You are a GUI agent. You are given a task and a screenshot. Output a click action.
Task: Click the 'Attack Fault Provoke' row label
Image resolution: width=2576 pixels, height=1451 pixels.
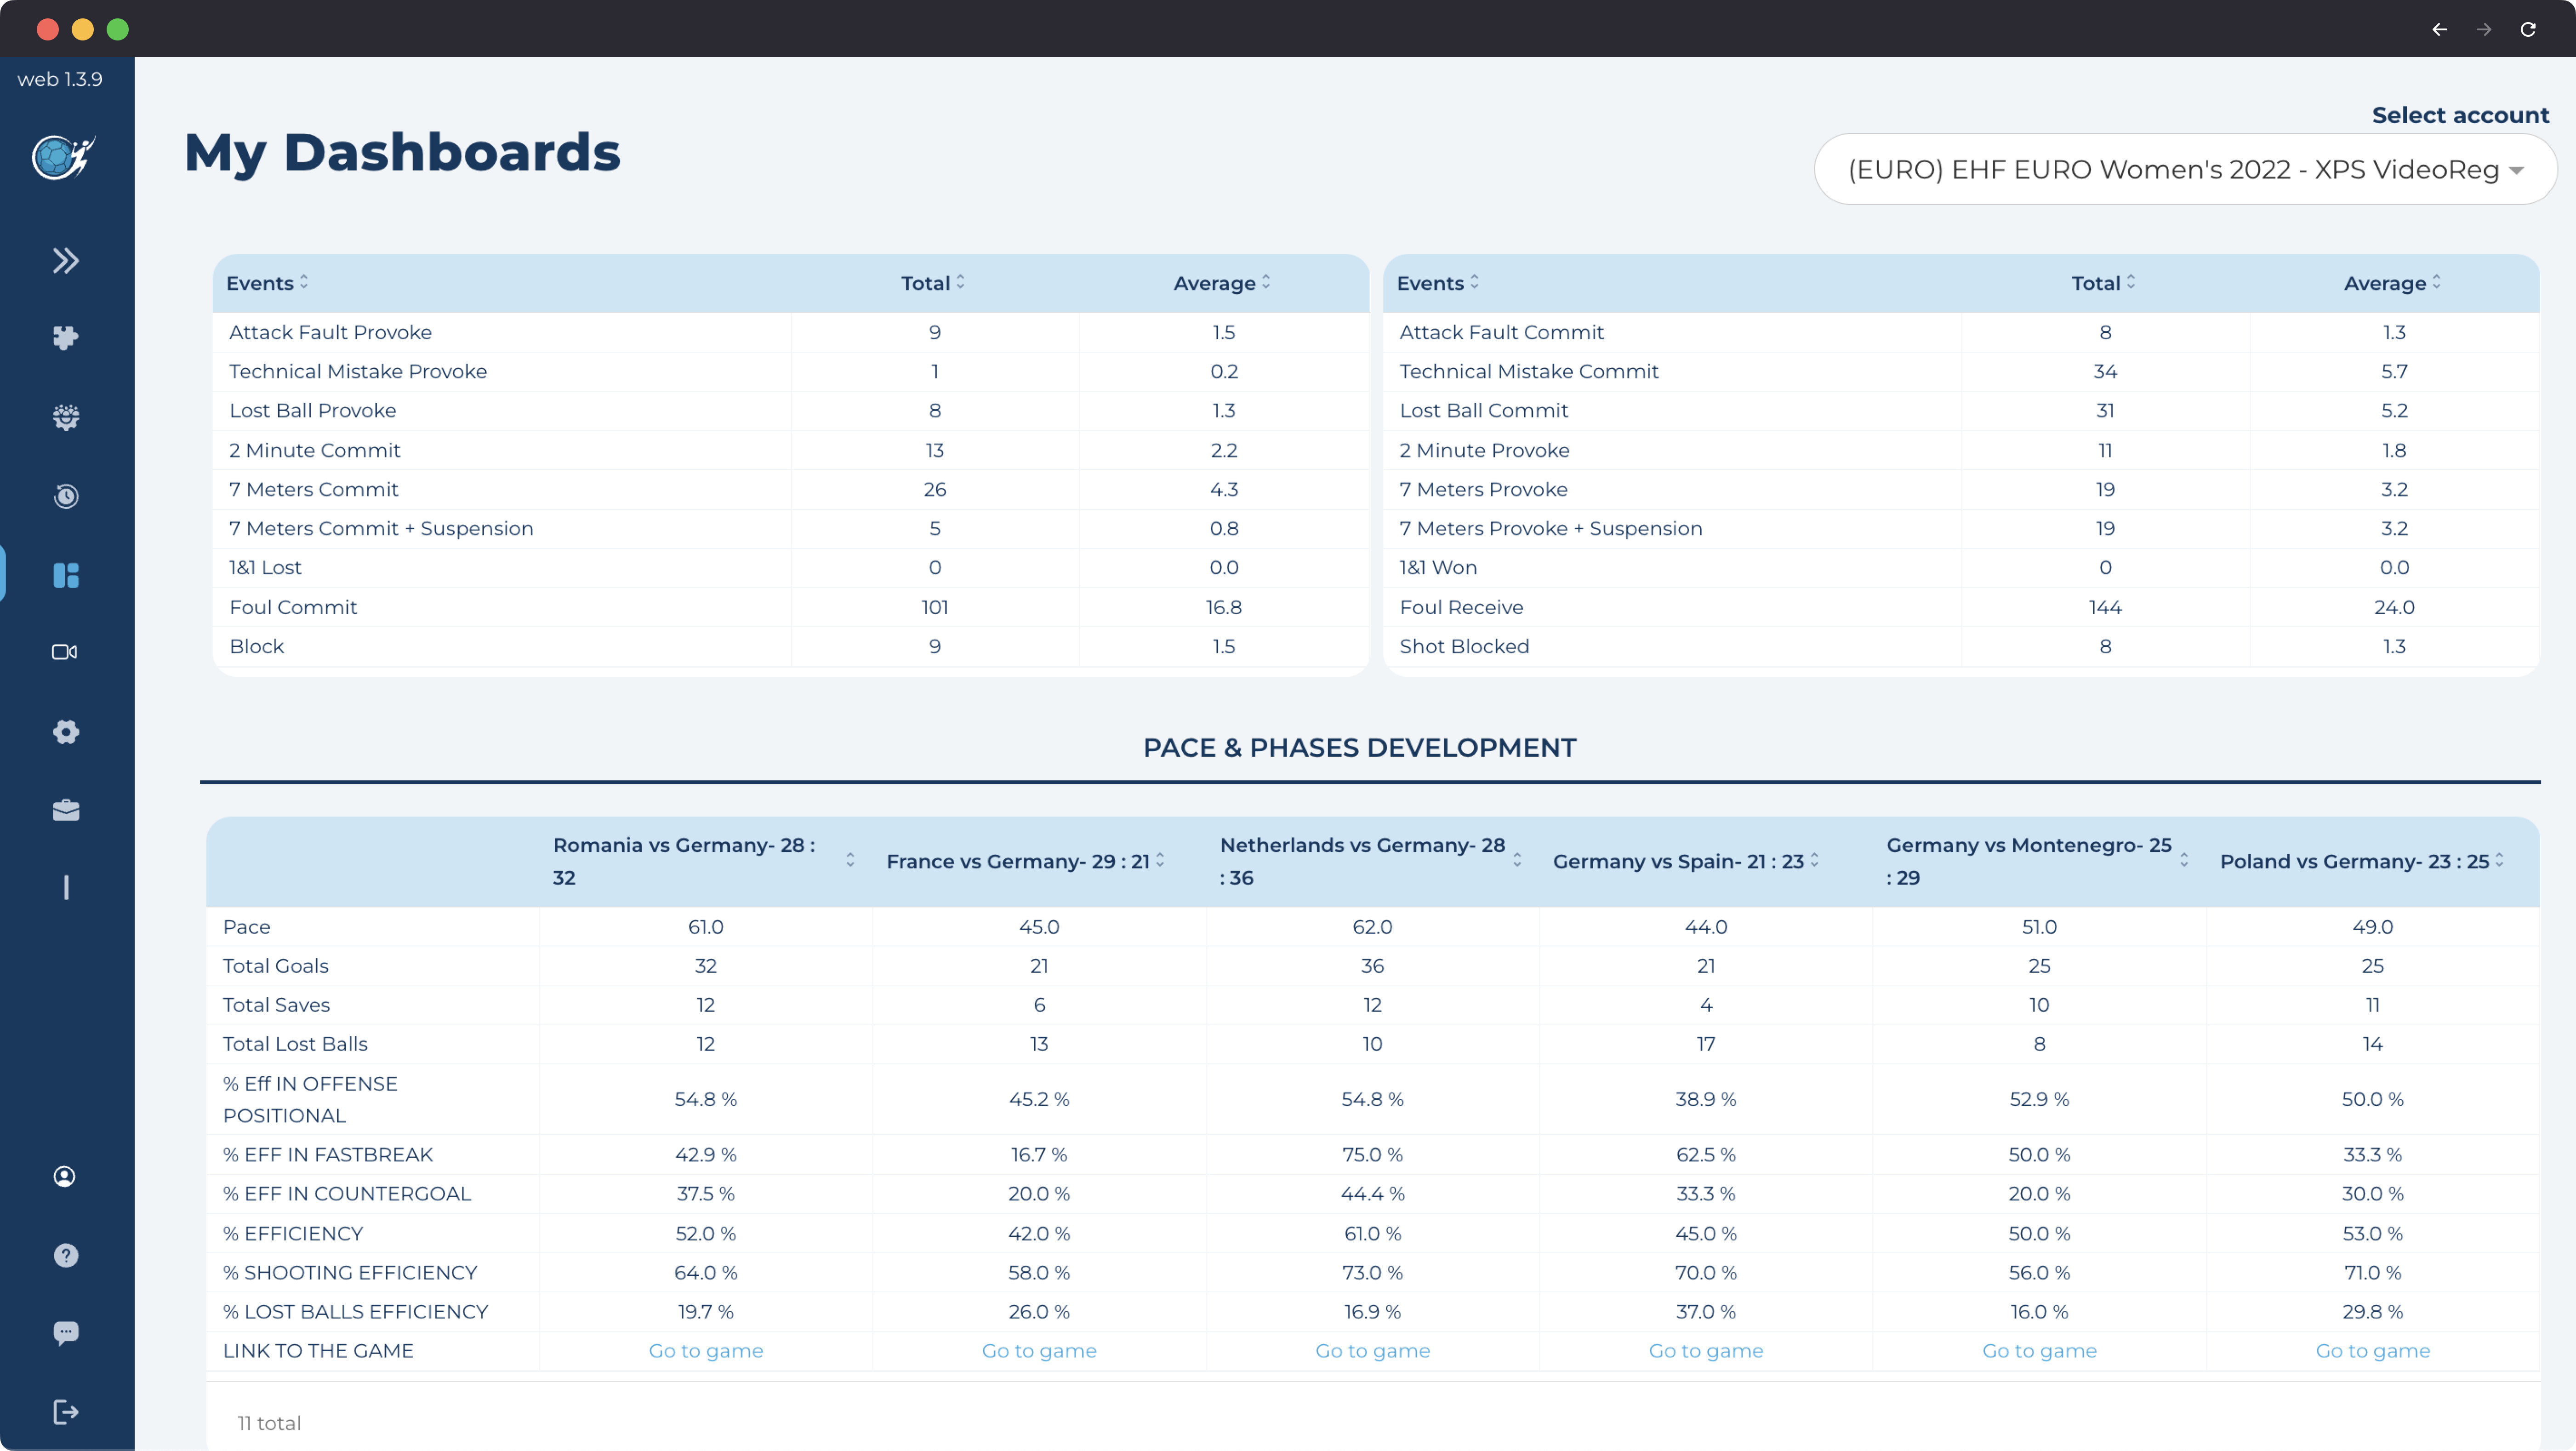pyautogui.click(x=330, y=332)
